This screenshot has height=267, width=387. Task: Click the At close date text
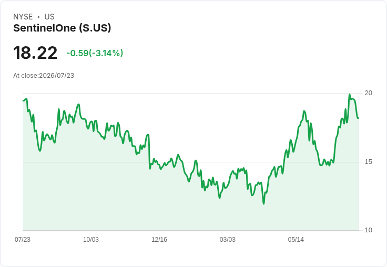(x=44, y=76)
